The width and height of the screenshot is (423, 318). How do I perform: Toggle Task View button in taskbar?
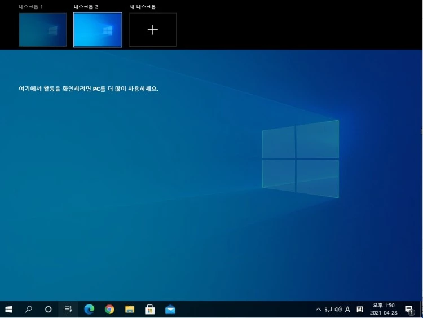(68, 309)
